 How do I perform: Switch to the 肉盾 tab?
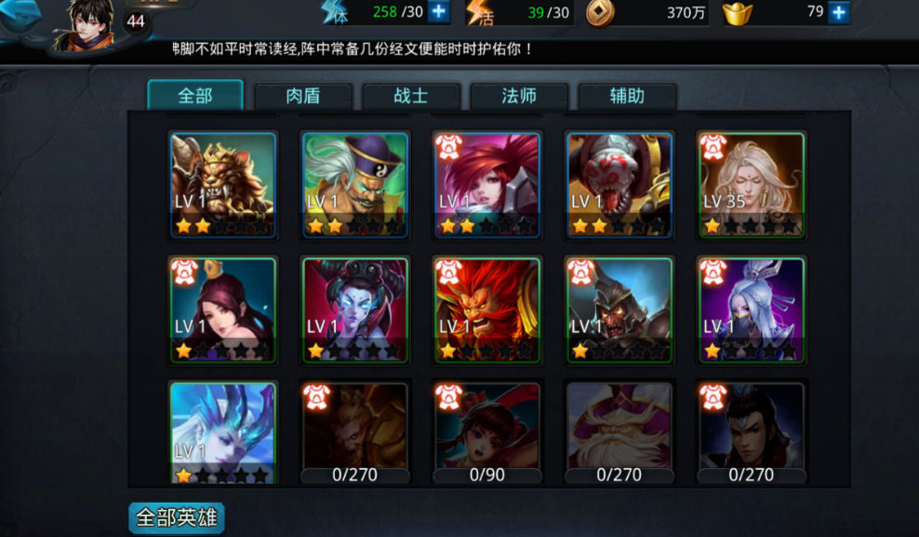pyautogui.click(x=303, y=96)
